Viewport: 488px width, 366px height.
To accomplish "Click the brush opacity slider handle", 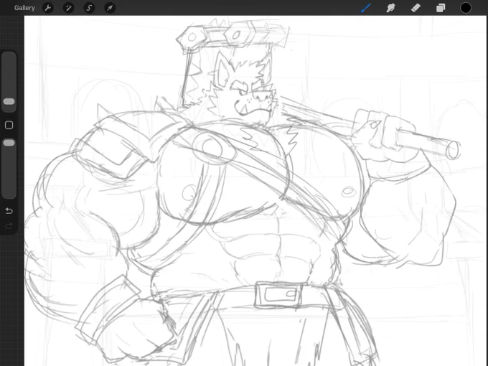I will [x=9, y=143].
